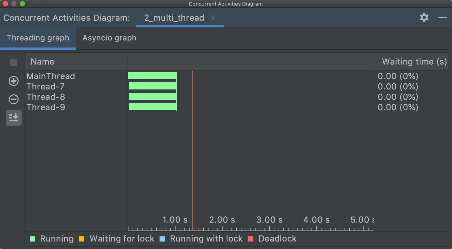Click the MainThread green running bar

click(152, 76)
